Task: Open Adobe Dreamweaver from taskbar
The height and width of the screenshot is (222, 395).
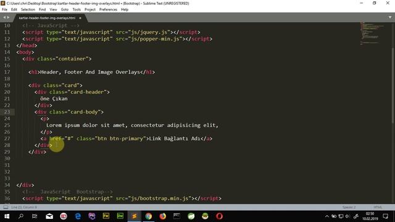Action: [x=120, y=216]
